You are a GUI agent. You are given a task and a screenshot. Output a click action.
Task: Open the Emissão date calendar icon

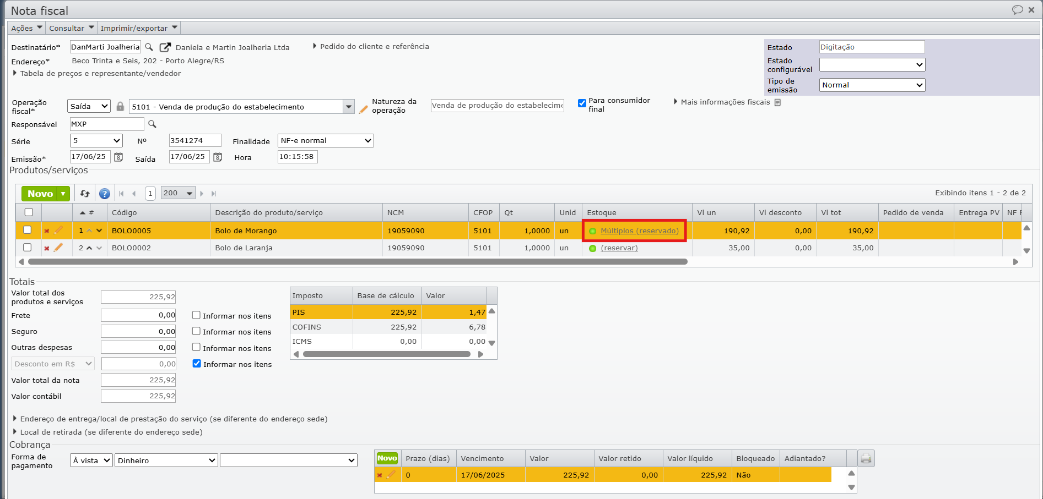[x=118, y=157]
